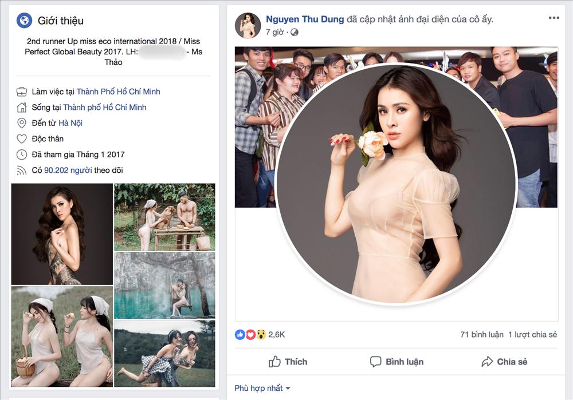
Task: Click the briefcase icon beside Làm việc tại
Action: pyautogui.click(x=21, y=92)
